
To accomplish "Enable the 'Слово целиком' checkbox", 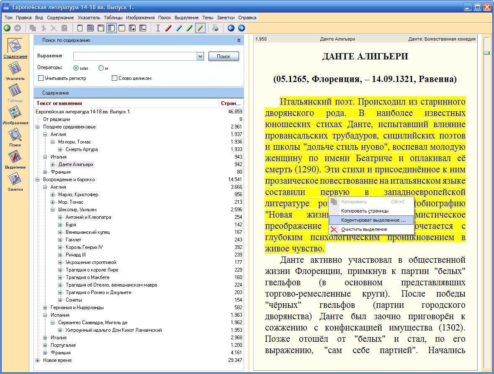I will pyautogui.click(x=114, y=78).
